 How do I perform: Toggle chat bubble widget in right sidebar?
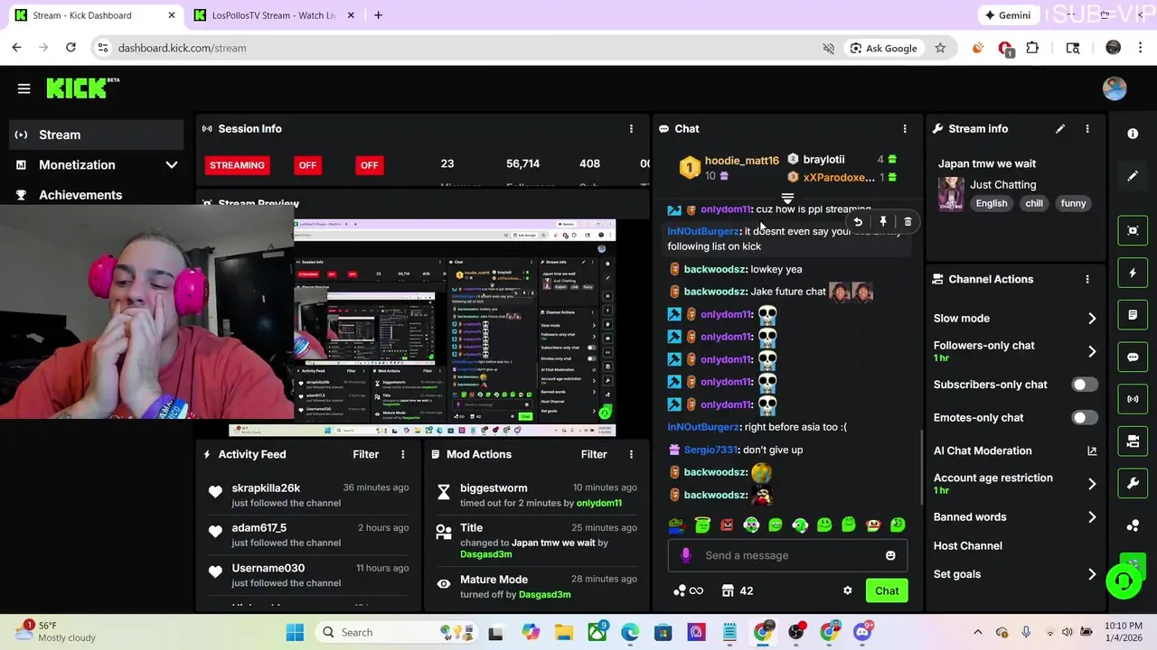click(x=1133, y=357)
